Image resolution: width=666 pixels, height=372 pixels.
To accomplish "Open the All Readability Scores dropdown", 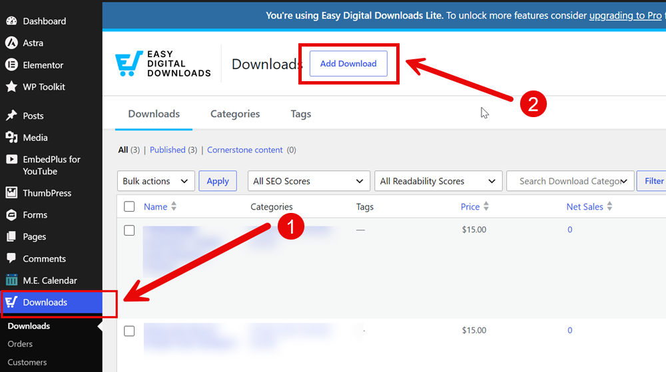I will coord(438,181).
